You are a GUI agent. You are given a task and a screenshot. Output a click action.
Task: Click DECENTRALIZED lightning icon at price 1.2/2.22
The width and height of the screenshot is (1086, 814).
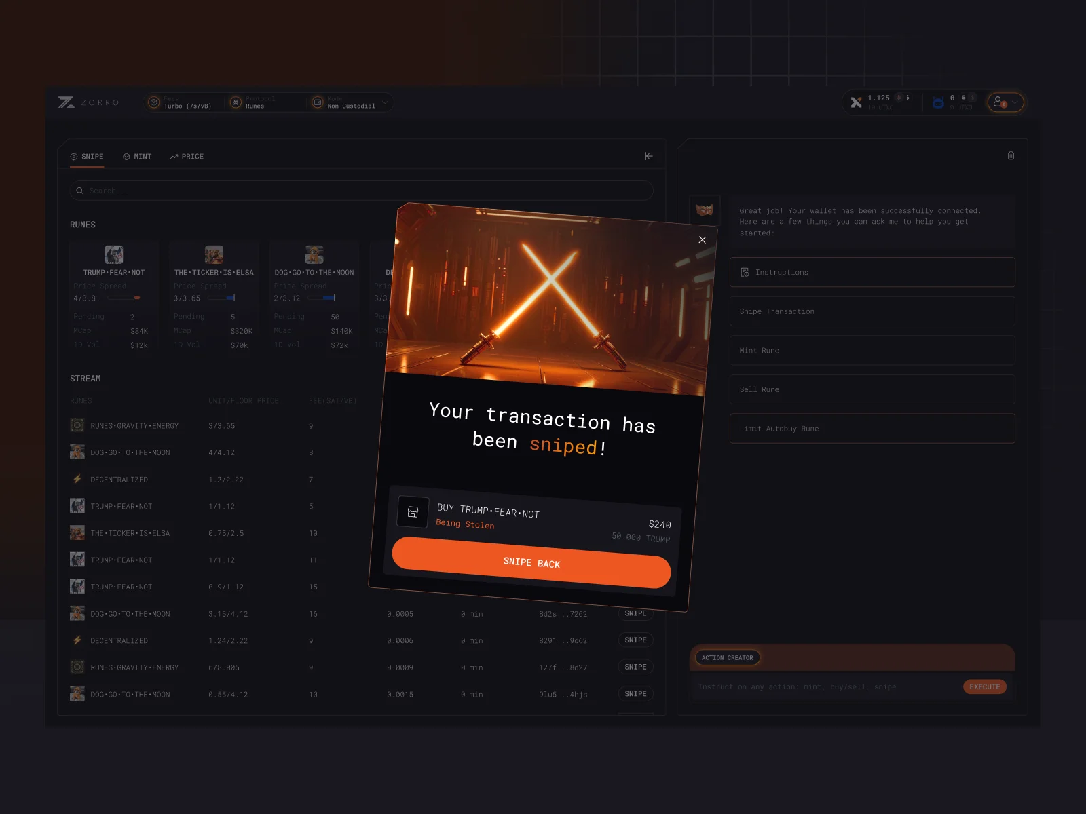[x=77, y=479]
